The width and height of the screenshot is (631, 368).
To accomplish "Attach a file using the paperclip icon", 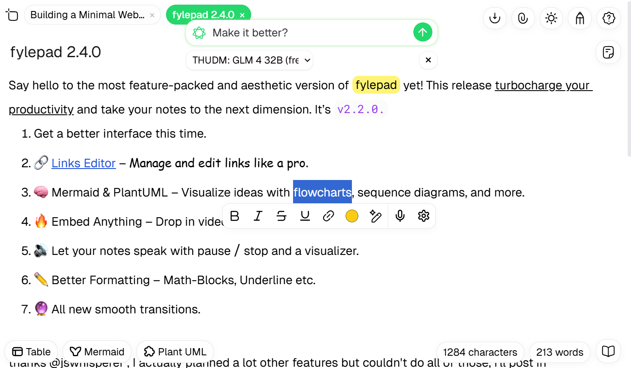I will click(x=523, y=18).
